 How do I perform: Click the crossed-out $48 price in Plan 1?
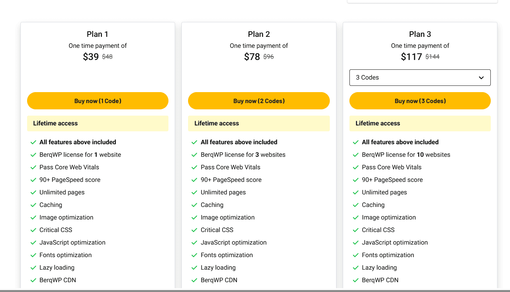coord(106,56)
